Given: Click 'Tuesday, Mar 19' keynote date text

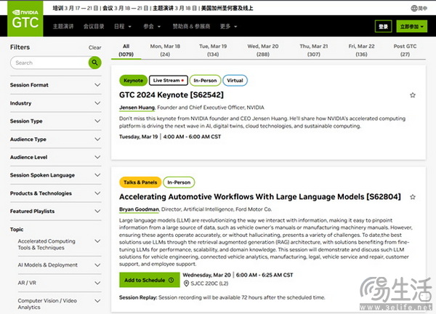Looking at the screenshot, I should pyautogui.click(x=139, y=137).
